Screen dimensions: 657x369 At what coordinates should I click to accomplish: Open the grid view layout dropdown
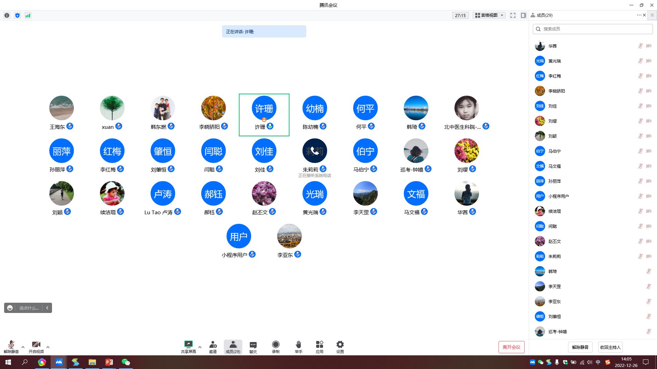(489, 15)
